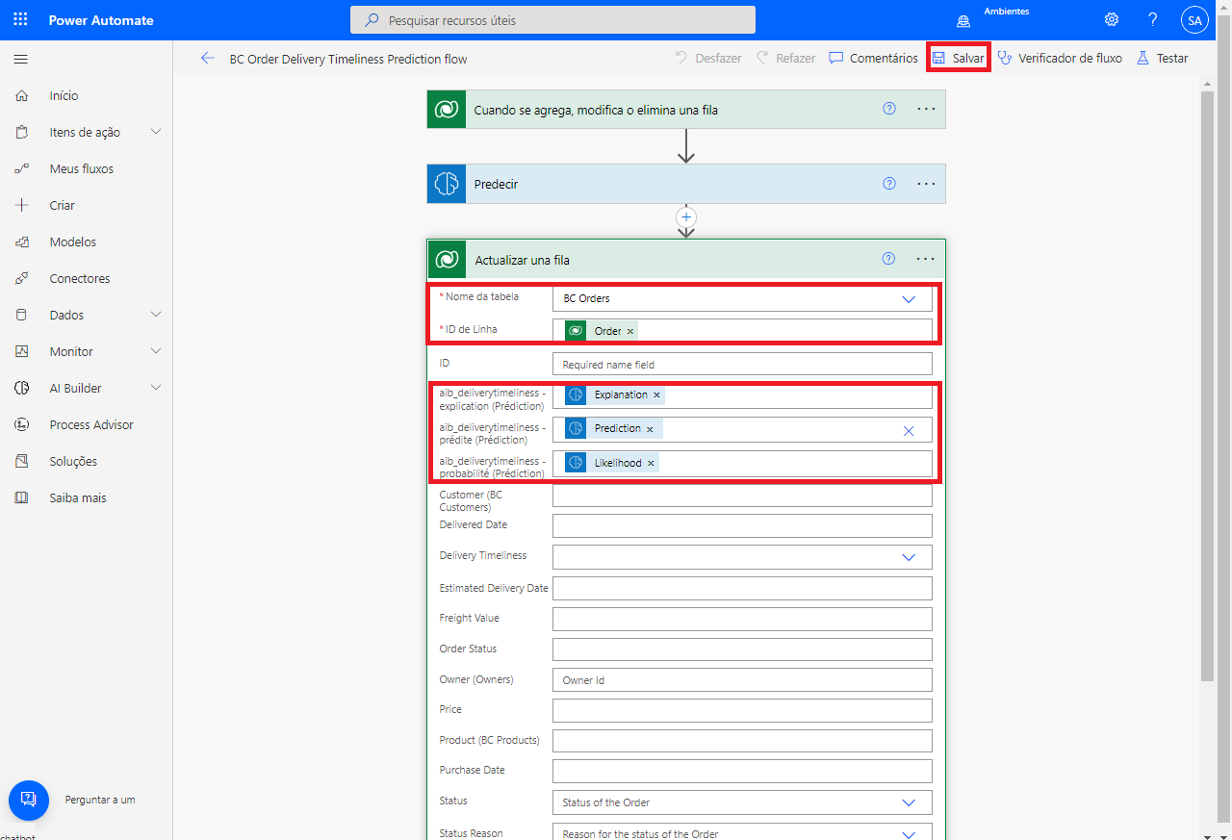Click the Estimated Delivery Date field

tap(742, 588)
